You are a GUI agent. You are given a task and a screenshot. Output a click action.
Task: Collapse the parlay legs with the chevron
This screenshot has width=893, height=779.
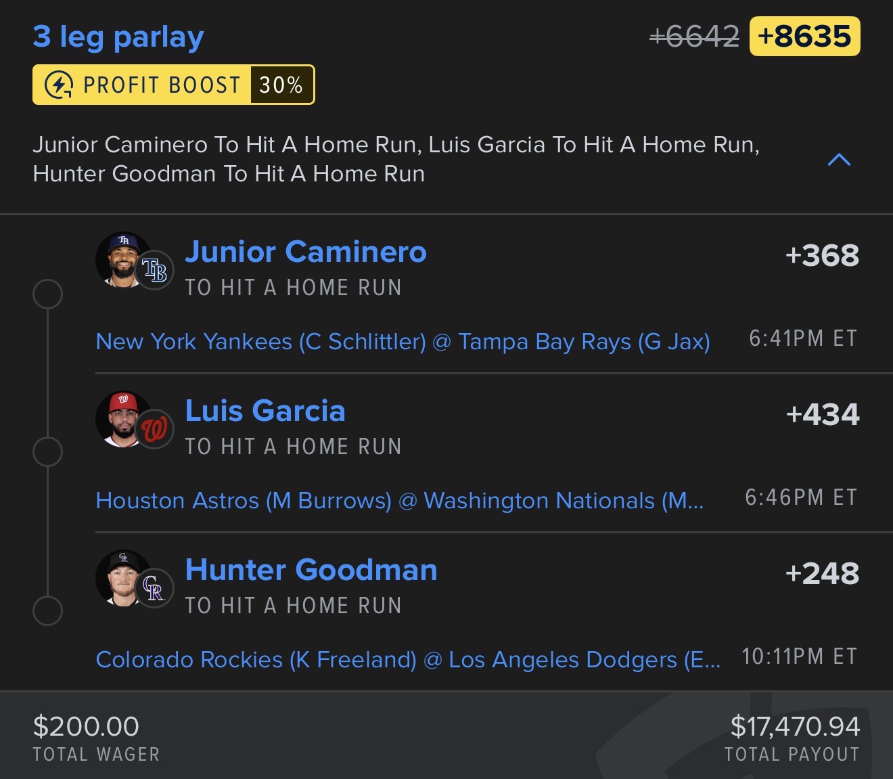click(839, 160)
